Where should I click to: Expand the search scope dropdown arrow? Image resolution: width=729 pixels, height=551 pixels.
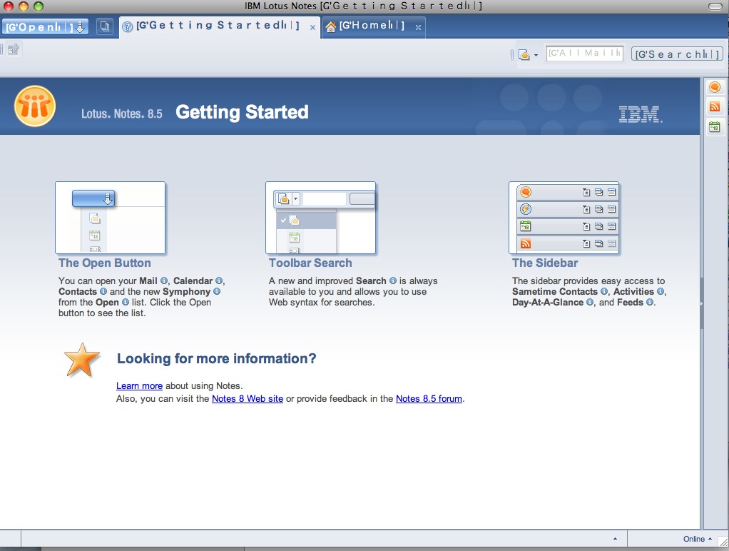pyautogui.click(x=536, y=56)
